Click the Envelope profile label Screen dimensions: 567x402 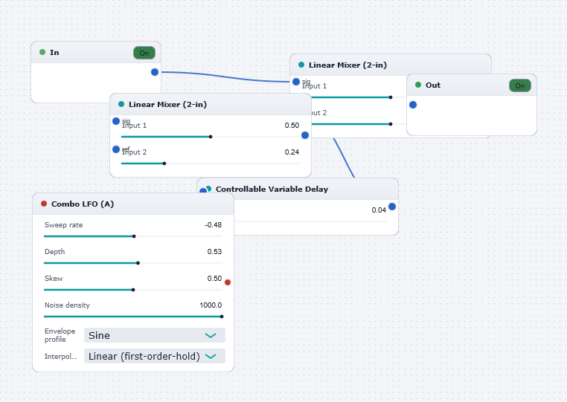click(60, 335)
